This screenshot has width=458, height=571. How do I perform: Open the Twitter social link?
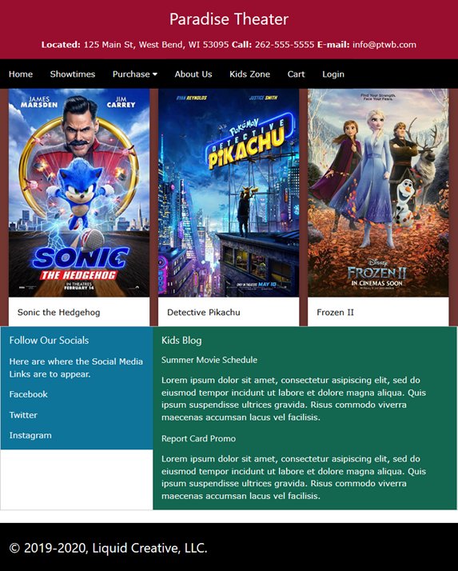pyautogui.click(x=23, y=415)
